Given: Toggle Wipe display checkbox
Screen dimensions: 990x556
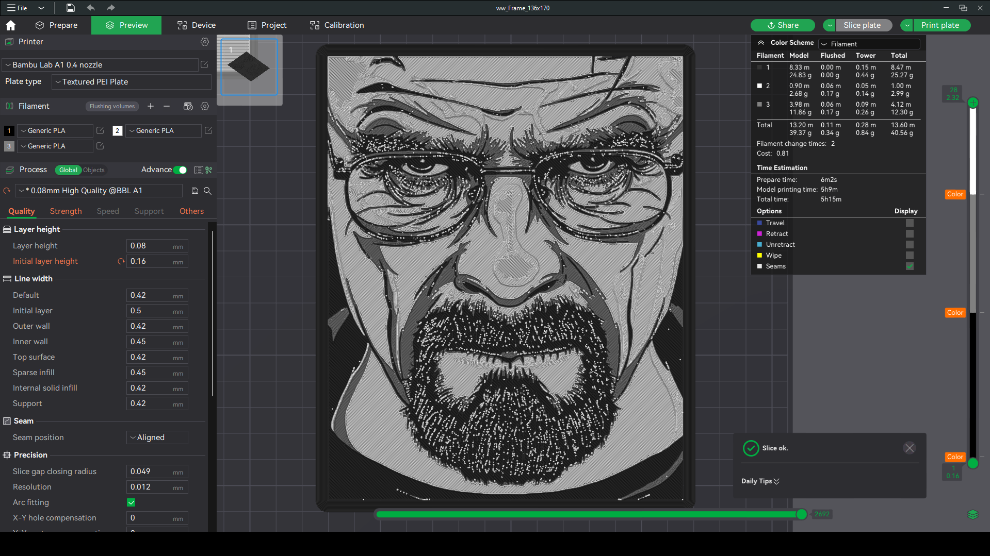Looking at the screenshot, I should pos(910,256).
